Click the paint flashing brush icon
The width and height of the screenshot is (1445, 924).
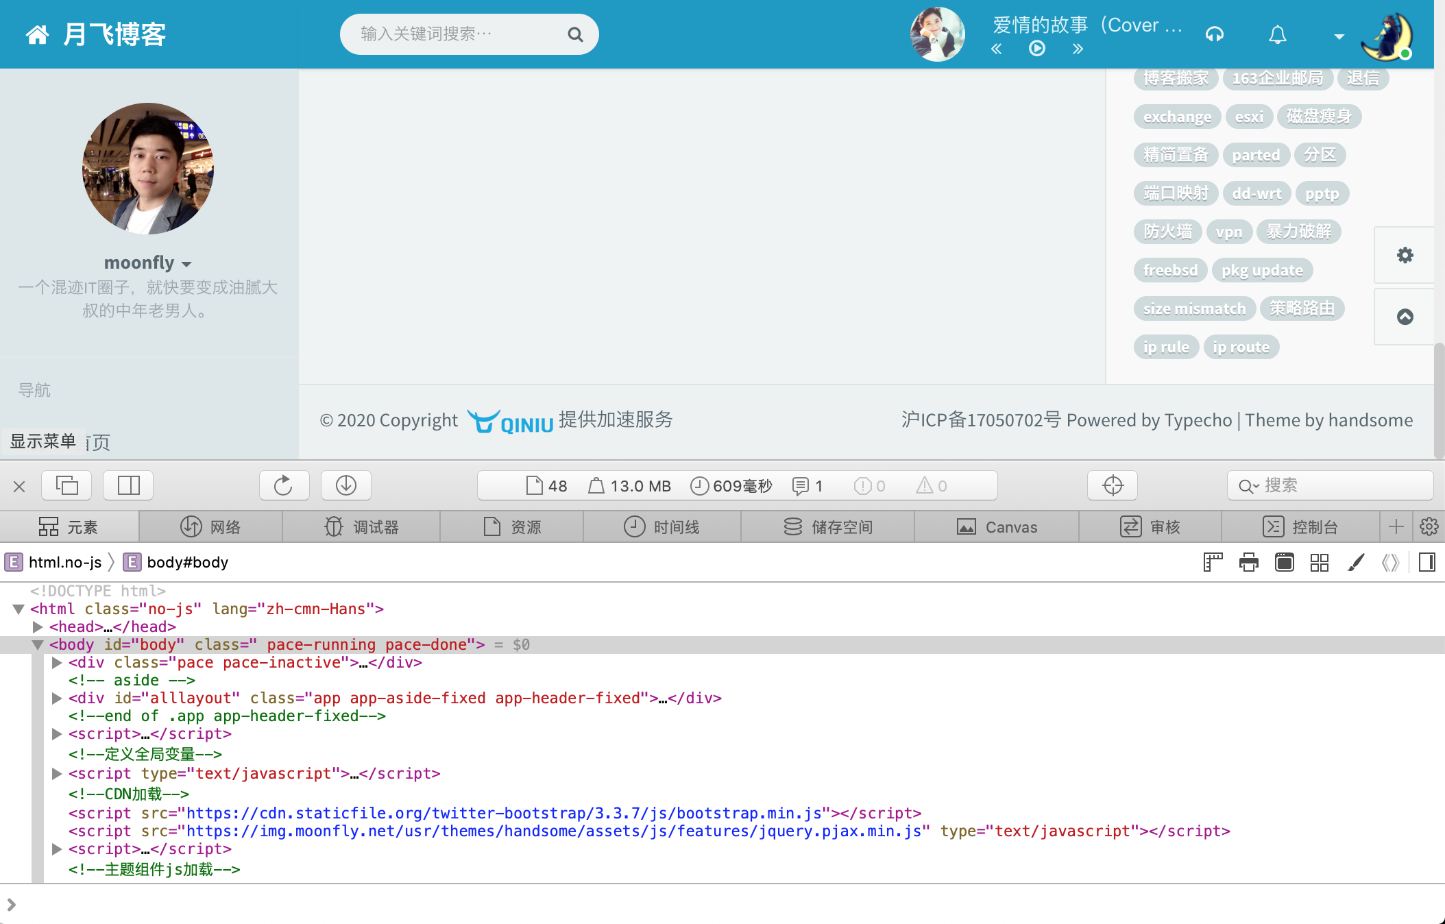(x=1355, y=563)
